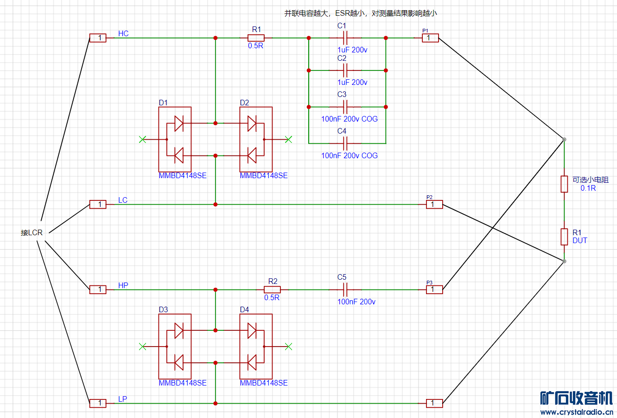Click the C1 designator text

click(342, 26)
